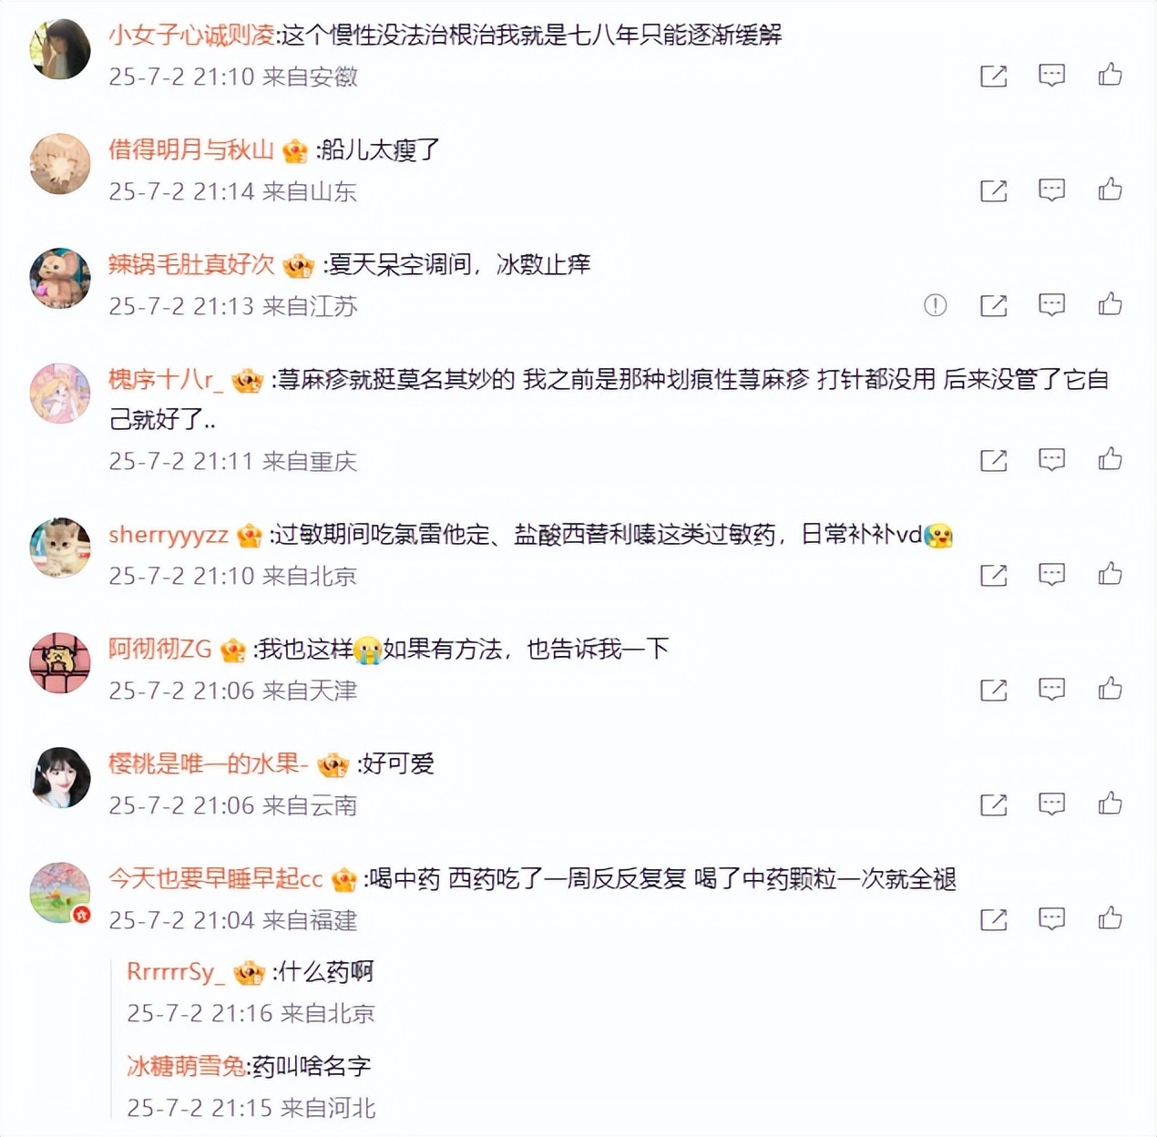Like the 荨麻疹 comment by 槐序十八r_

[x=1110, y=459]
